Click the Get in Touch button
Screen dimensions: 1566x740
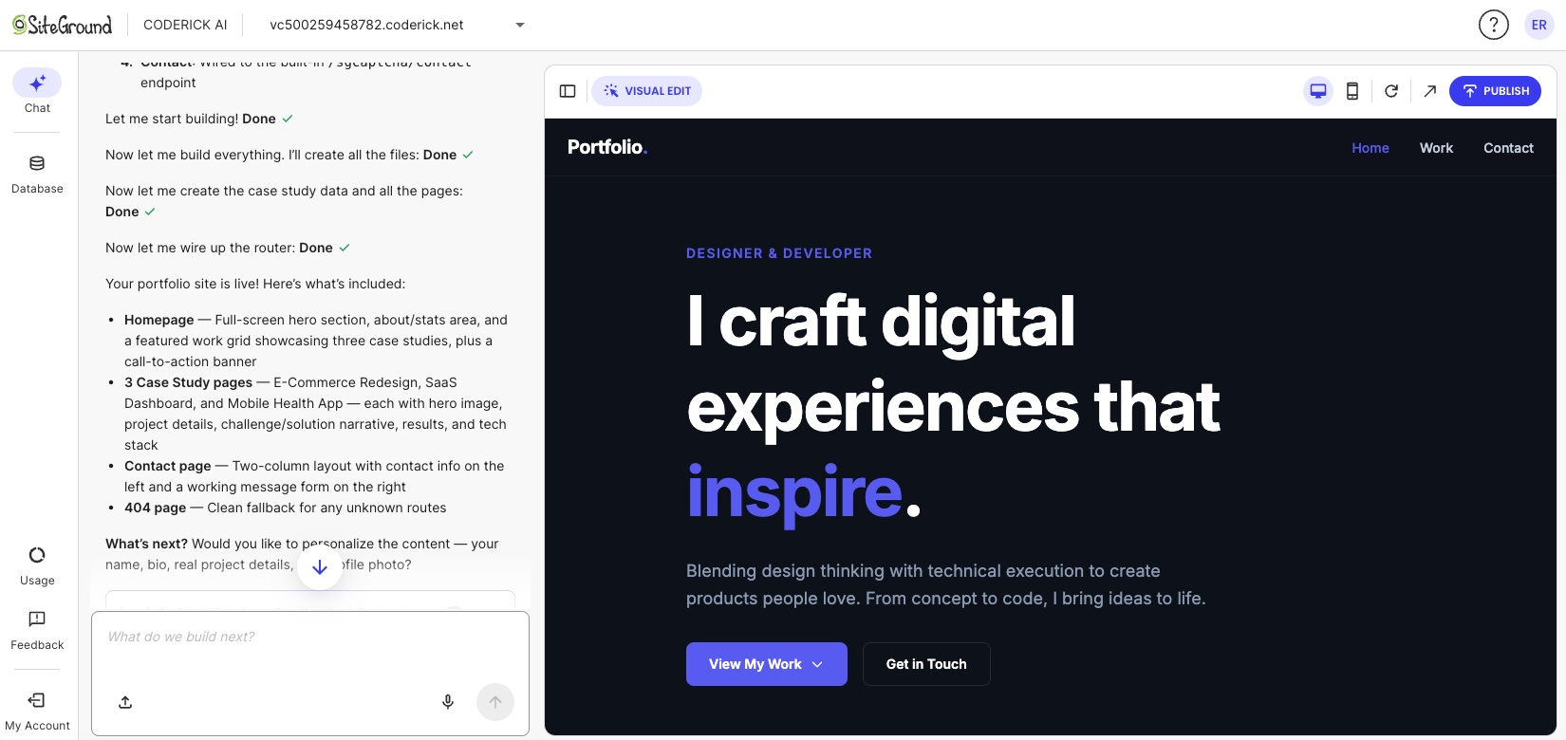point(926,664)
